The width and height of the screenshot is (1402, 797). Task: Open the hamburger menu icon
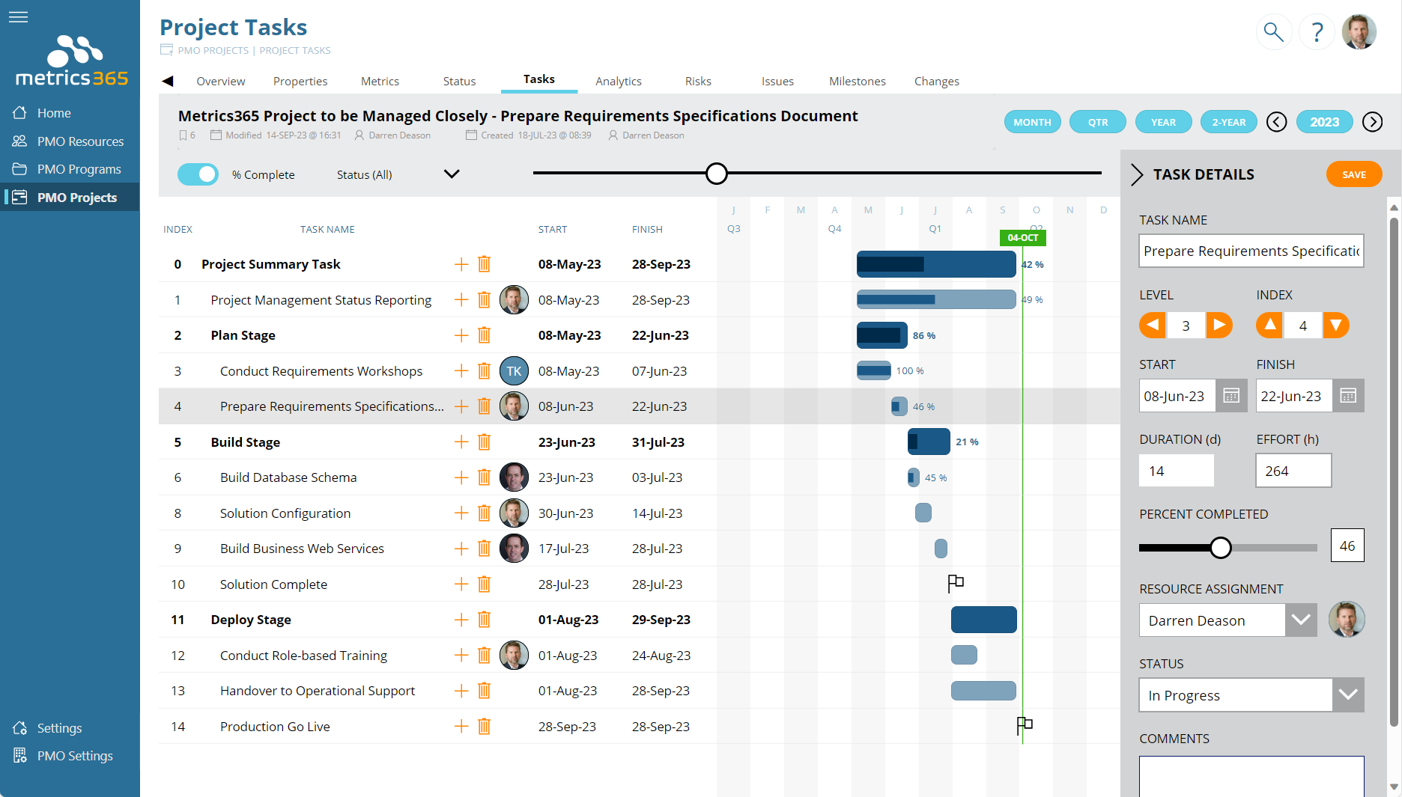point(18,16)
